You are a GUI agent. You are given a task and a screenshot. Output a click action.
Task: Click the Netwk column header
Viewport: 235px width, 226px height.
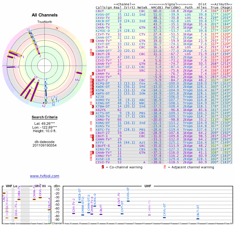click(x=142, y=8)
